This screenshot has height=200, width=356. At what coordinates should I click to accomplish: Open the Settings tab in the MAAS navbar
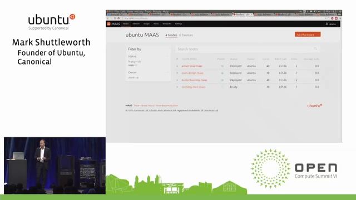pos(178,24)
